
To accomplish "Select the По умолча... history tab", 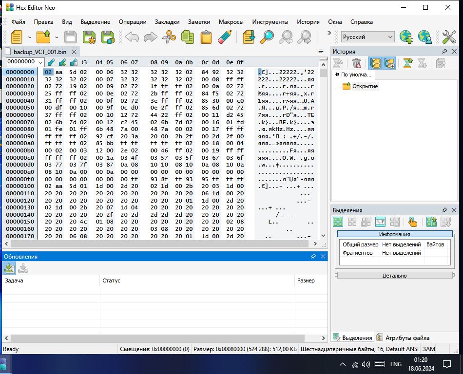I will click(353, 75).
